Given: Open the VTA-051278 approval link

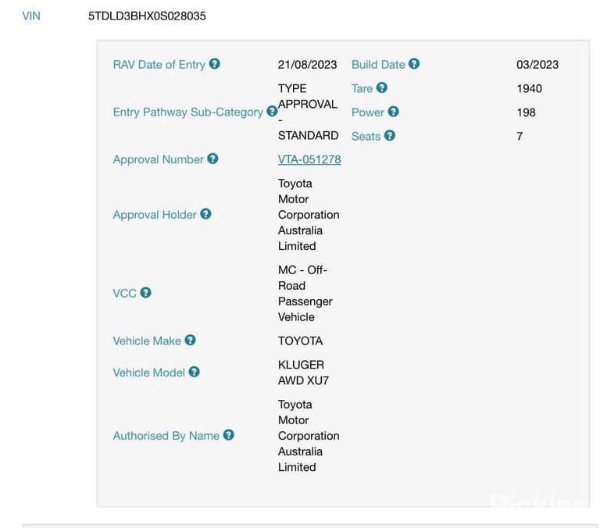Looking at the screenshot, I should point(309,159).
